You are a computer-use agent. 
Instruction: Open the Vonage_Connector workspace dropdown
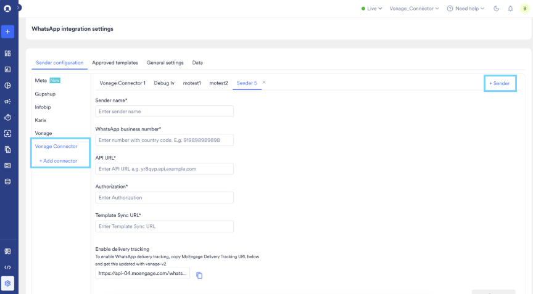[414, 9]
